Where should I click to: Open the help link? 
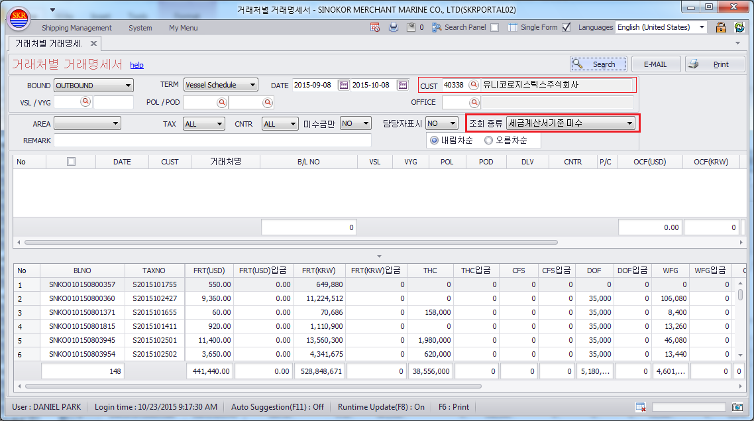136,65
